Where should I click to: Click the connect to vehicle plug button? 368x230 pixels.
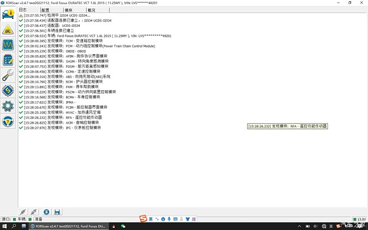click(23, 212)
